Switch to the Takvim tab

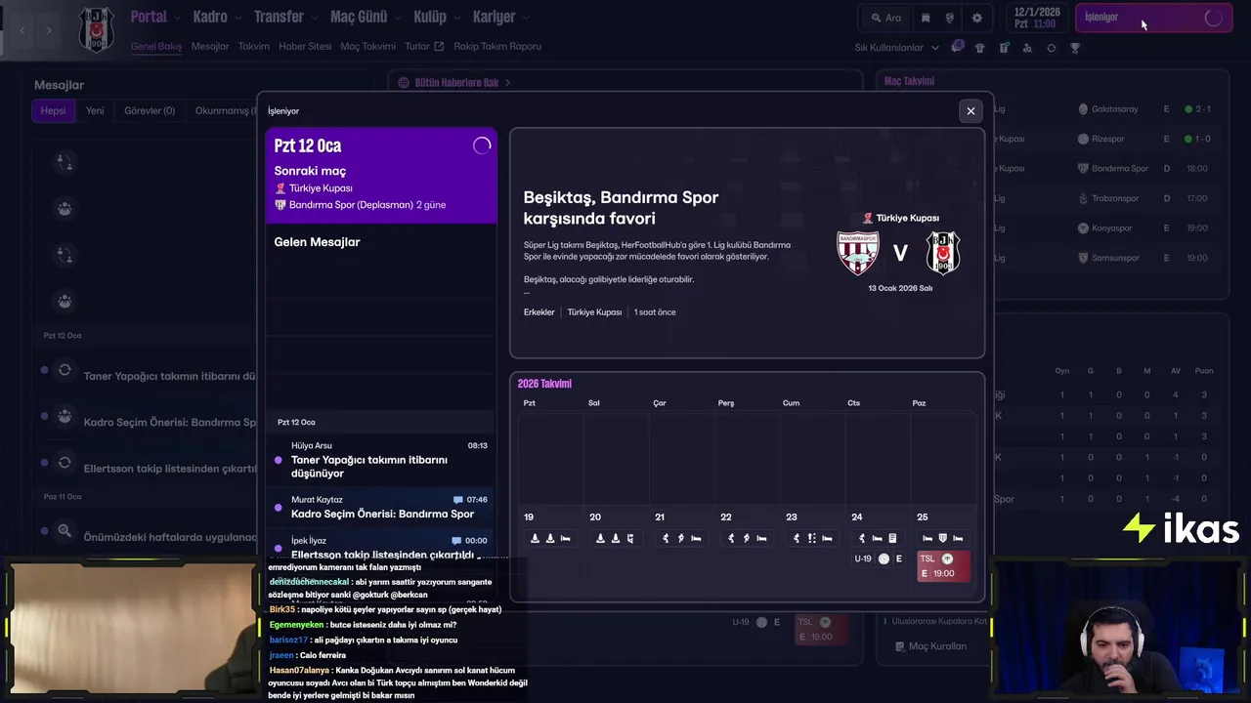[254, 46]
